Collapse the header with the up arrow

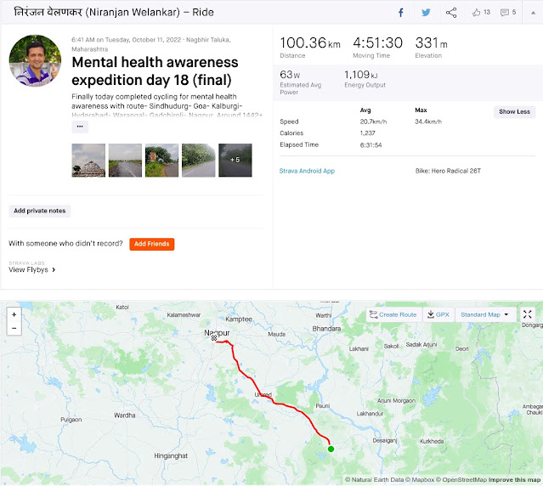pyautogui.click(x=533, y=13)
